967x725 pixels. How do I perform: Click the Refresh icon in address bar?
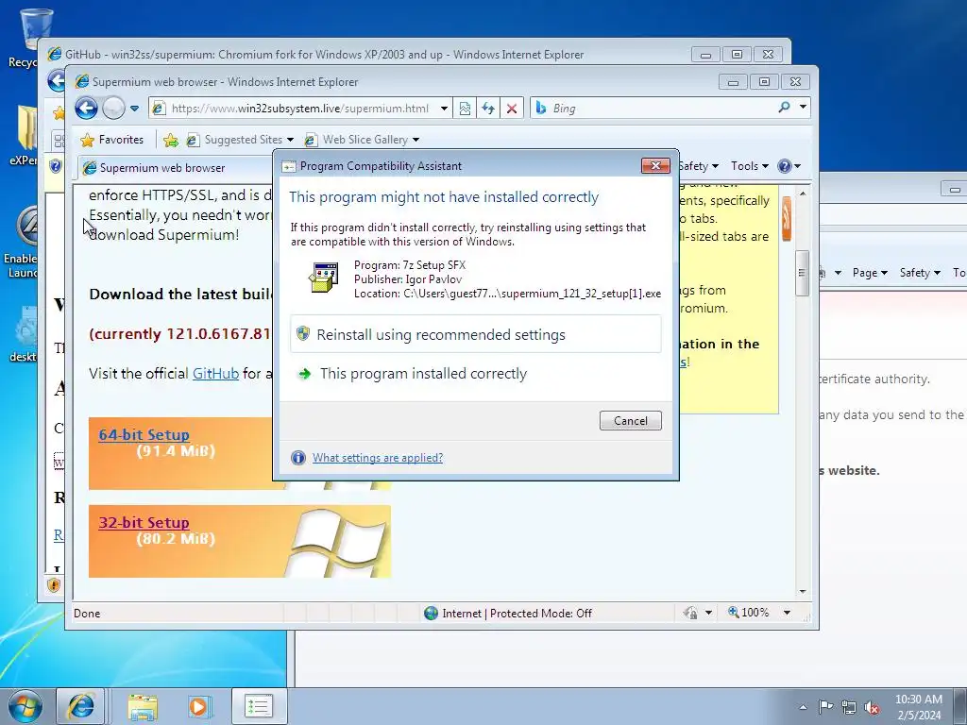click(488, 109)
